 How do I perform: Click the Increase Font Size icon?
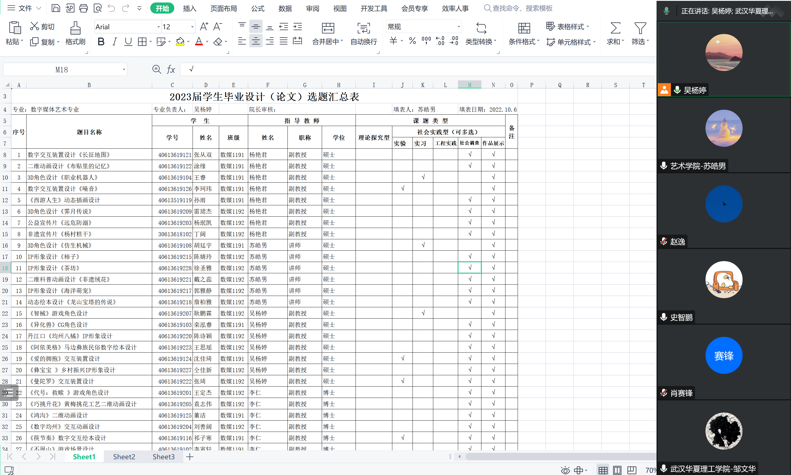[x=204, y=27]
